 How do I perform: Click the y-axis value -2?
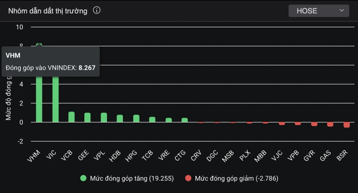click(x=20, y=142)
